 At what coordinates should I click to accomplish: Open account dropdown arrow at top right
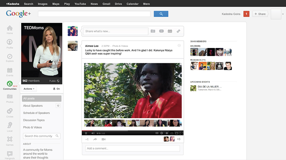coord(283,14)
